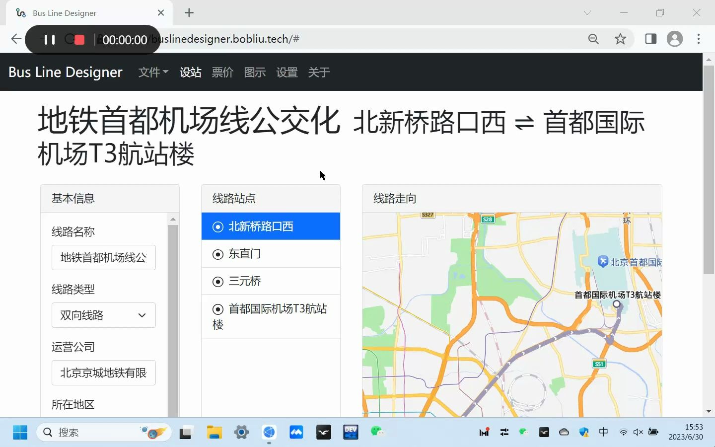This screenshot has width=715, height=447.
Task: Open the blue mountain app on taskbar
Action: point(296,432)
